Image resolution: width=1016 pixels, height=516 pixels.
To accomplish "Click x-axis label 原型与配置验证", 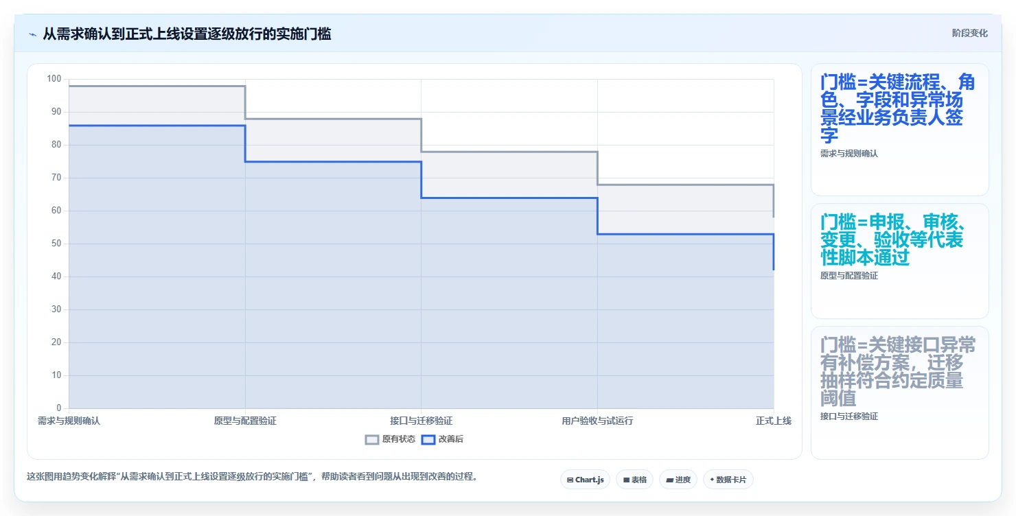I will click(245, 421).
